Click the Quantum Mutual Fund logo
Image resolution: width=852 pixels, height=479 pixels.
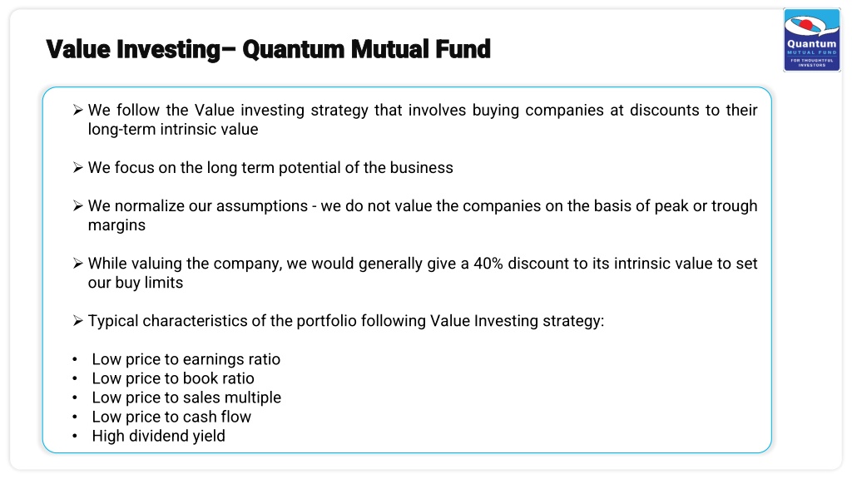pyautogui.click(x=812, y=40)
